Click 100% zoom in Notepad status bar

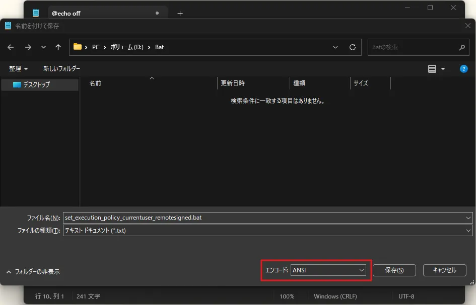coord(287,296)
